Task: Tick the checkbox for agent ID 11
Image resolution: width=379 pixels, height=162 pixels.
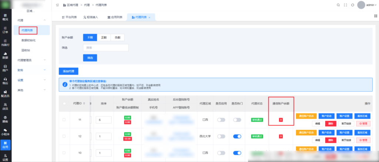Action: coord(64,120)
